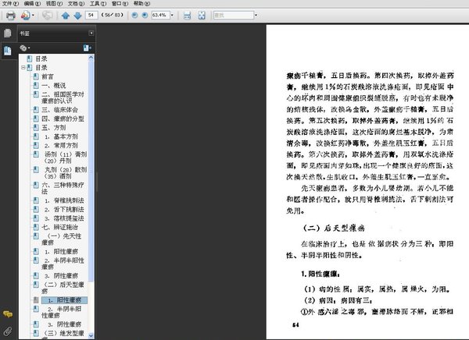This screenshot has width=469, height=340.
Task: Open the 视图 menu
Action: tap(54, 4)
